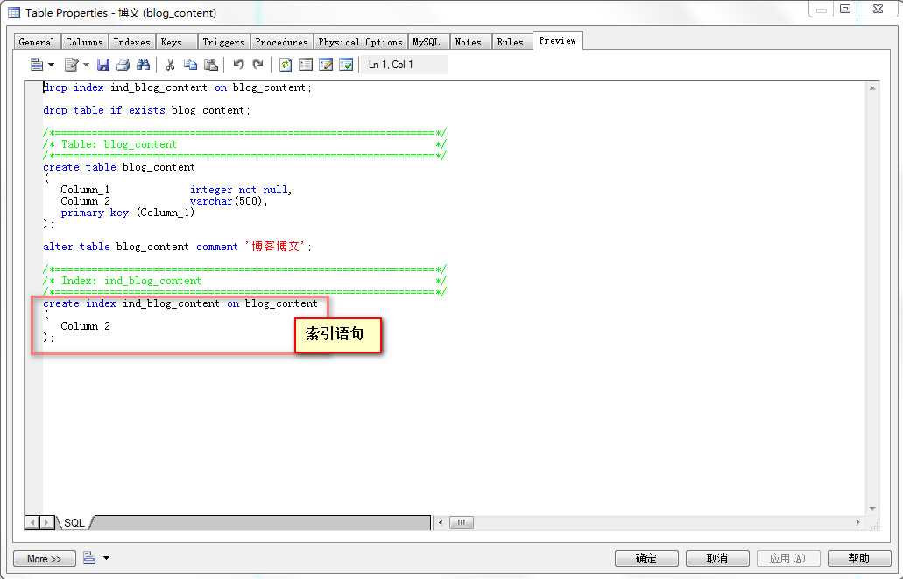Open Find with the binoculars icon
The image size is (903, 579).
143,65
